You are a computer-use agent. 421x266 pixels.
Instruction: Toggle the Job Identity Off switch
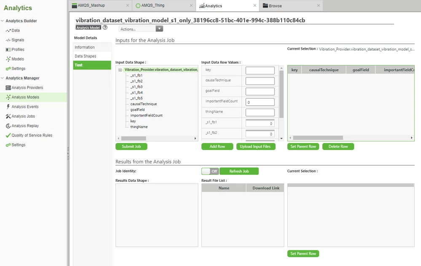[x=210, y=171]
